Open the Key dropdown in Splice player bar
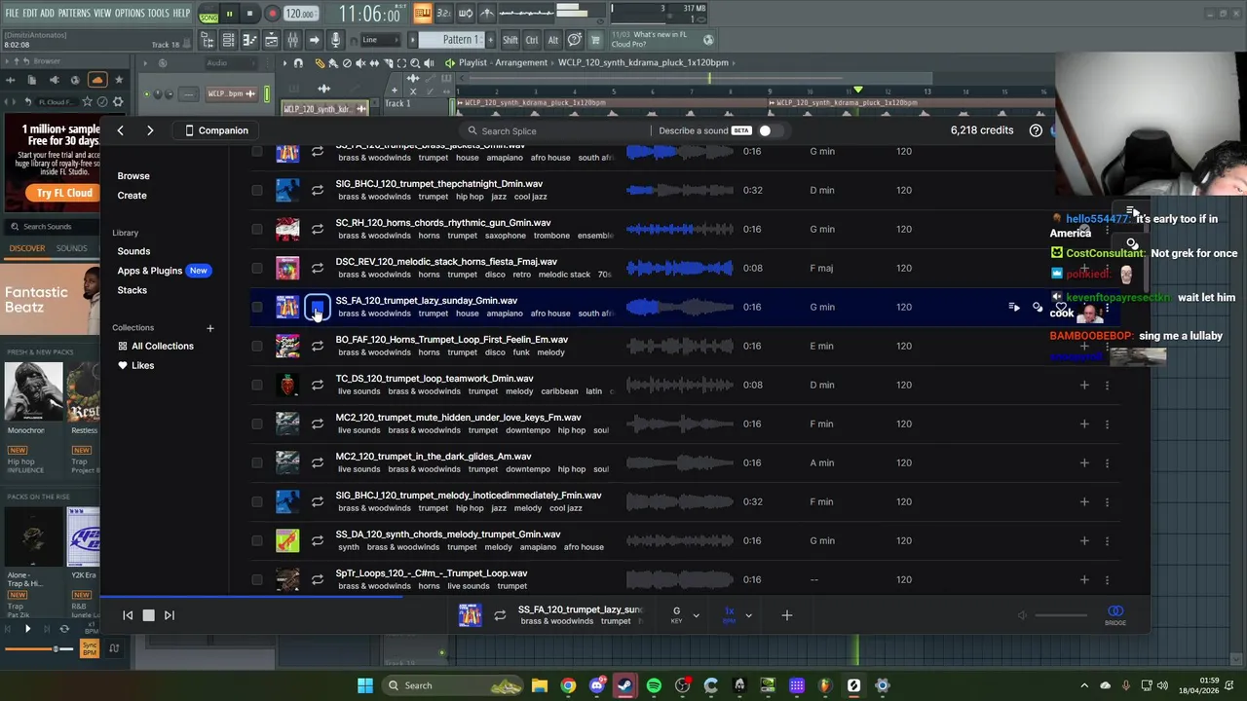Screen dimensions: 1247x701 pyautogui.click(x=685, y=614)
